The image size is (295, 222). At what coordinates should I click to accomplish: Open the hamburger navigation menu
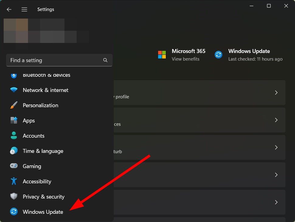point(24,9)
